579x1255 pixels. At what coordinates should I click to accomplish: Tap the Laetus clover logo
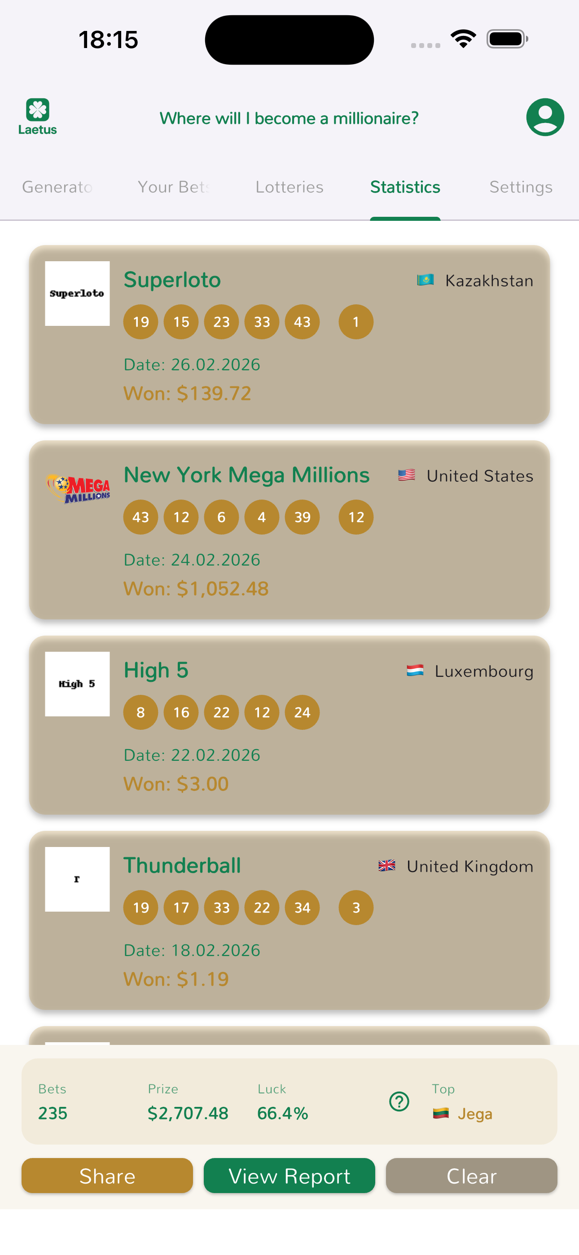[x=38, y=116]
